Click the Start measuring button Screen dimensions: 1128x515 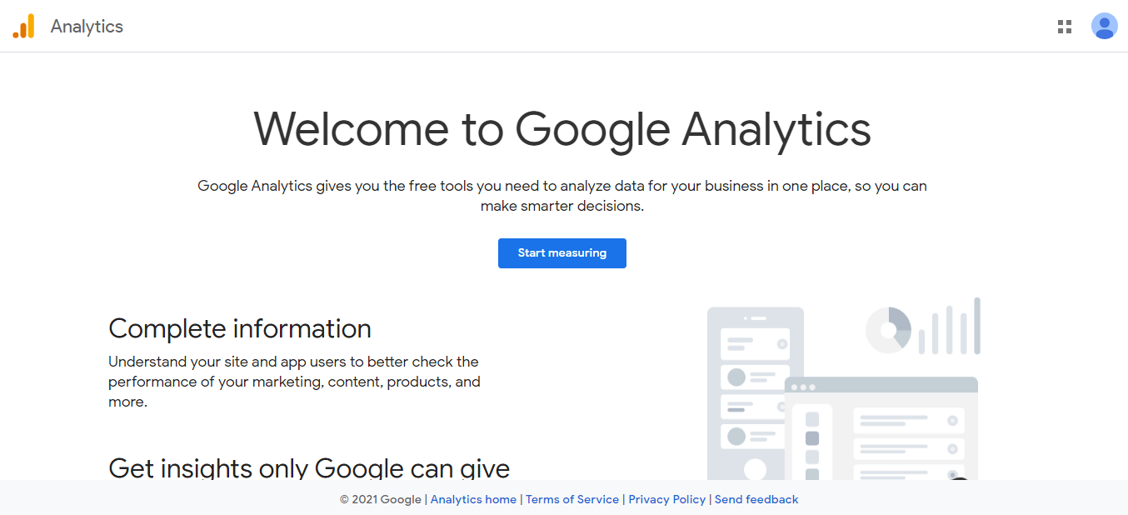[562, 252]
